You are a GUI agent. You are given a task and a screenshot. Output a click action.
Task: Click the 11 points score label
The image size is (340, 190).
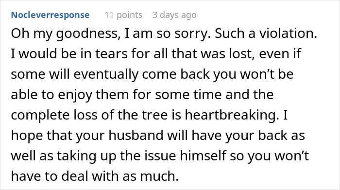click(x=123, y=15)
